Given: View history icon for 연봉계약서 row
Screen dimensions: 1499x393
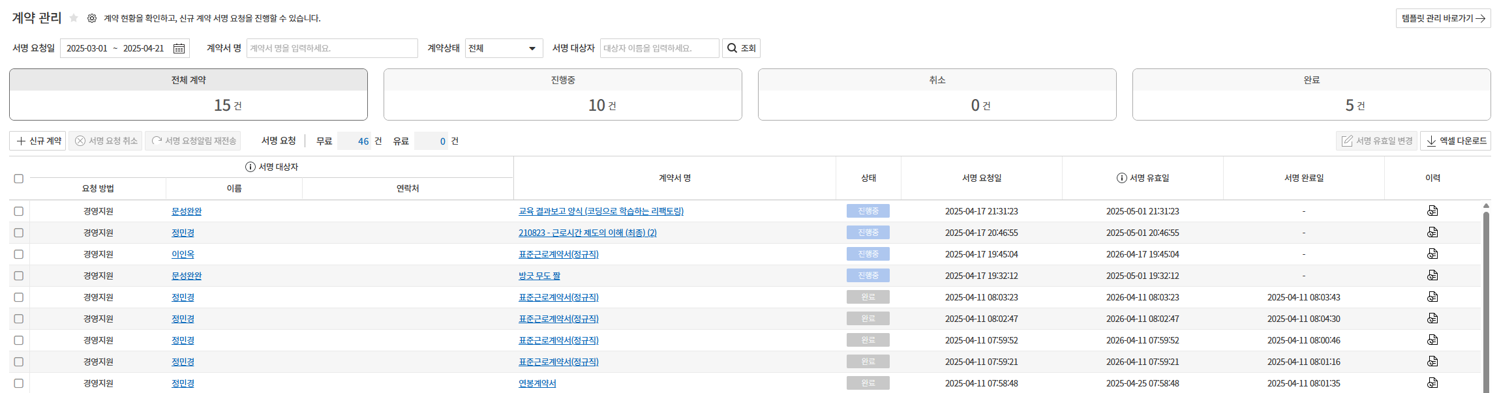Looking at the screenshot, I should click(1432, 383).
